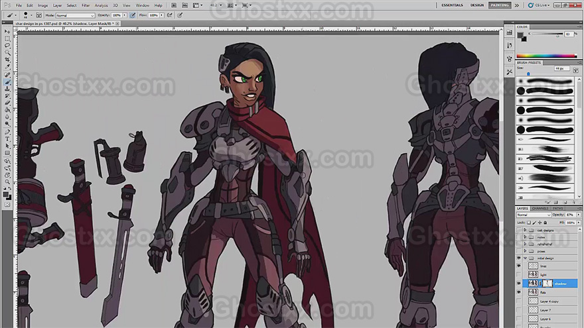Image resolution: width=584 pixels, height=328 pixels.
Task: Open Flow slider arrow in options bar
Action: click(162, 15)
